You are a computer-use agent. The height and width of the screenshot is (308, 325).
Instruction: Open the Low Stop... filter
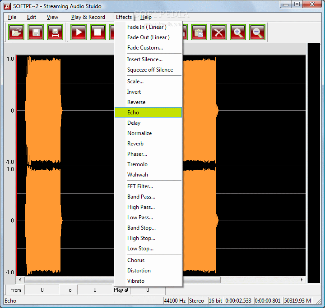coord(148,249)
